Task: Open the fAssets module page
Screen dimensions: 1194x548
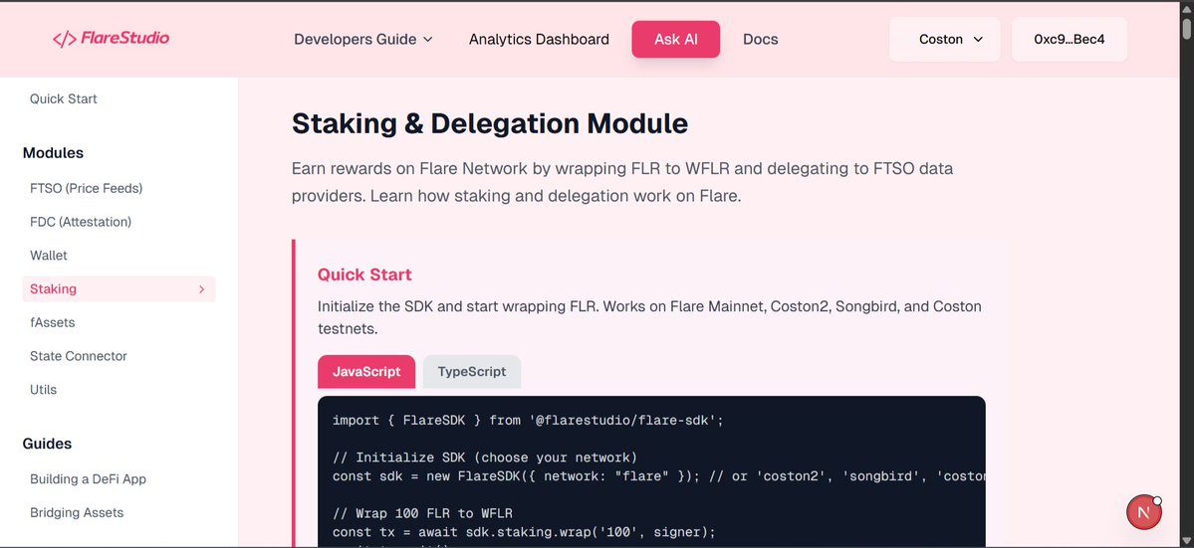Action: (x=53, y=322)
